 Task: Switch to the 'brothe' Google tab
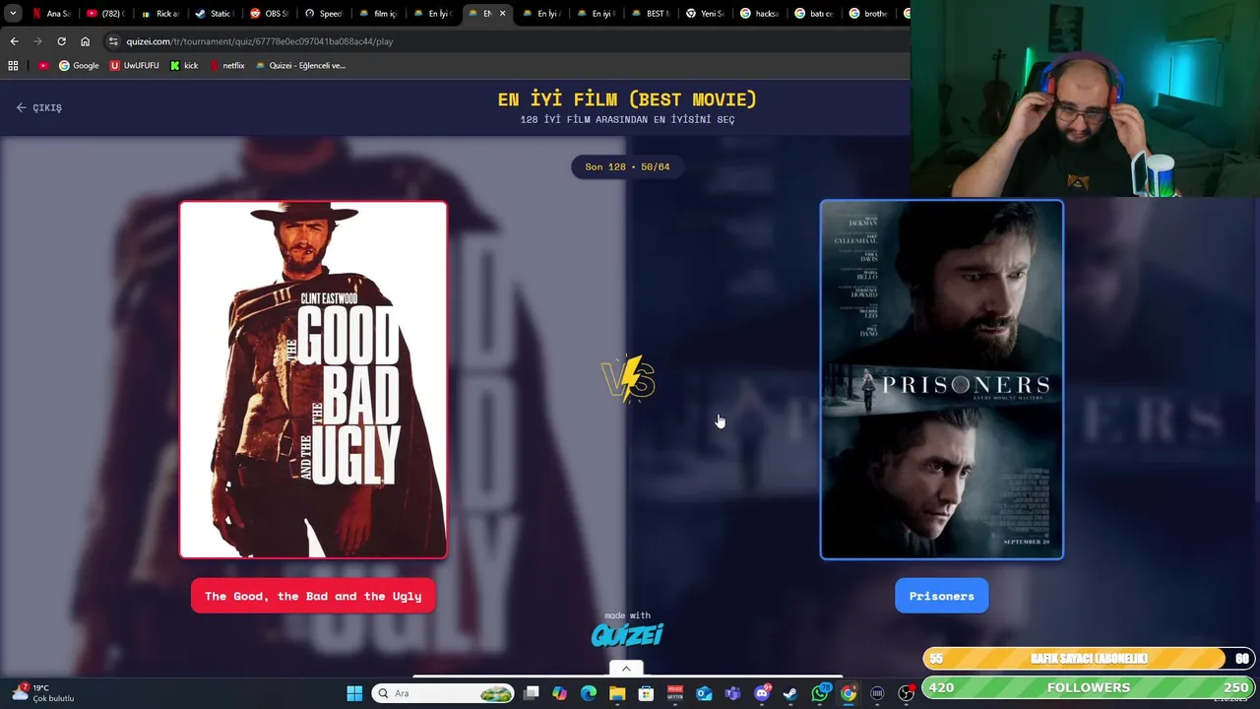[867, 14]
